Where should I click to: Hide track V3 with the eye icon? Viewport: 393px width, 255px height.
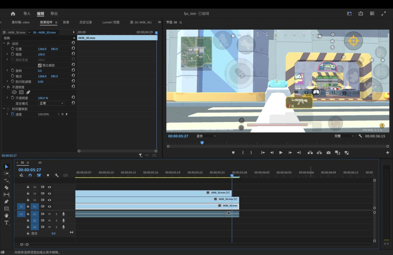[49, 194]
